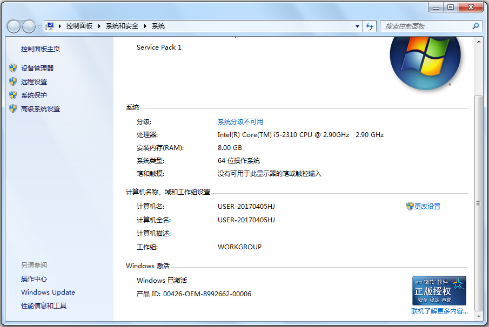The image size is (489, 327).
Task: Click the 系统分级不可用 link
Action: [x=239, y=121]
